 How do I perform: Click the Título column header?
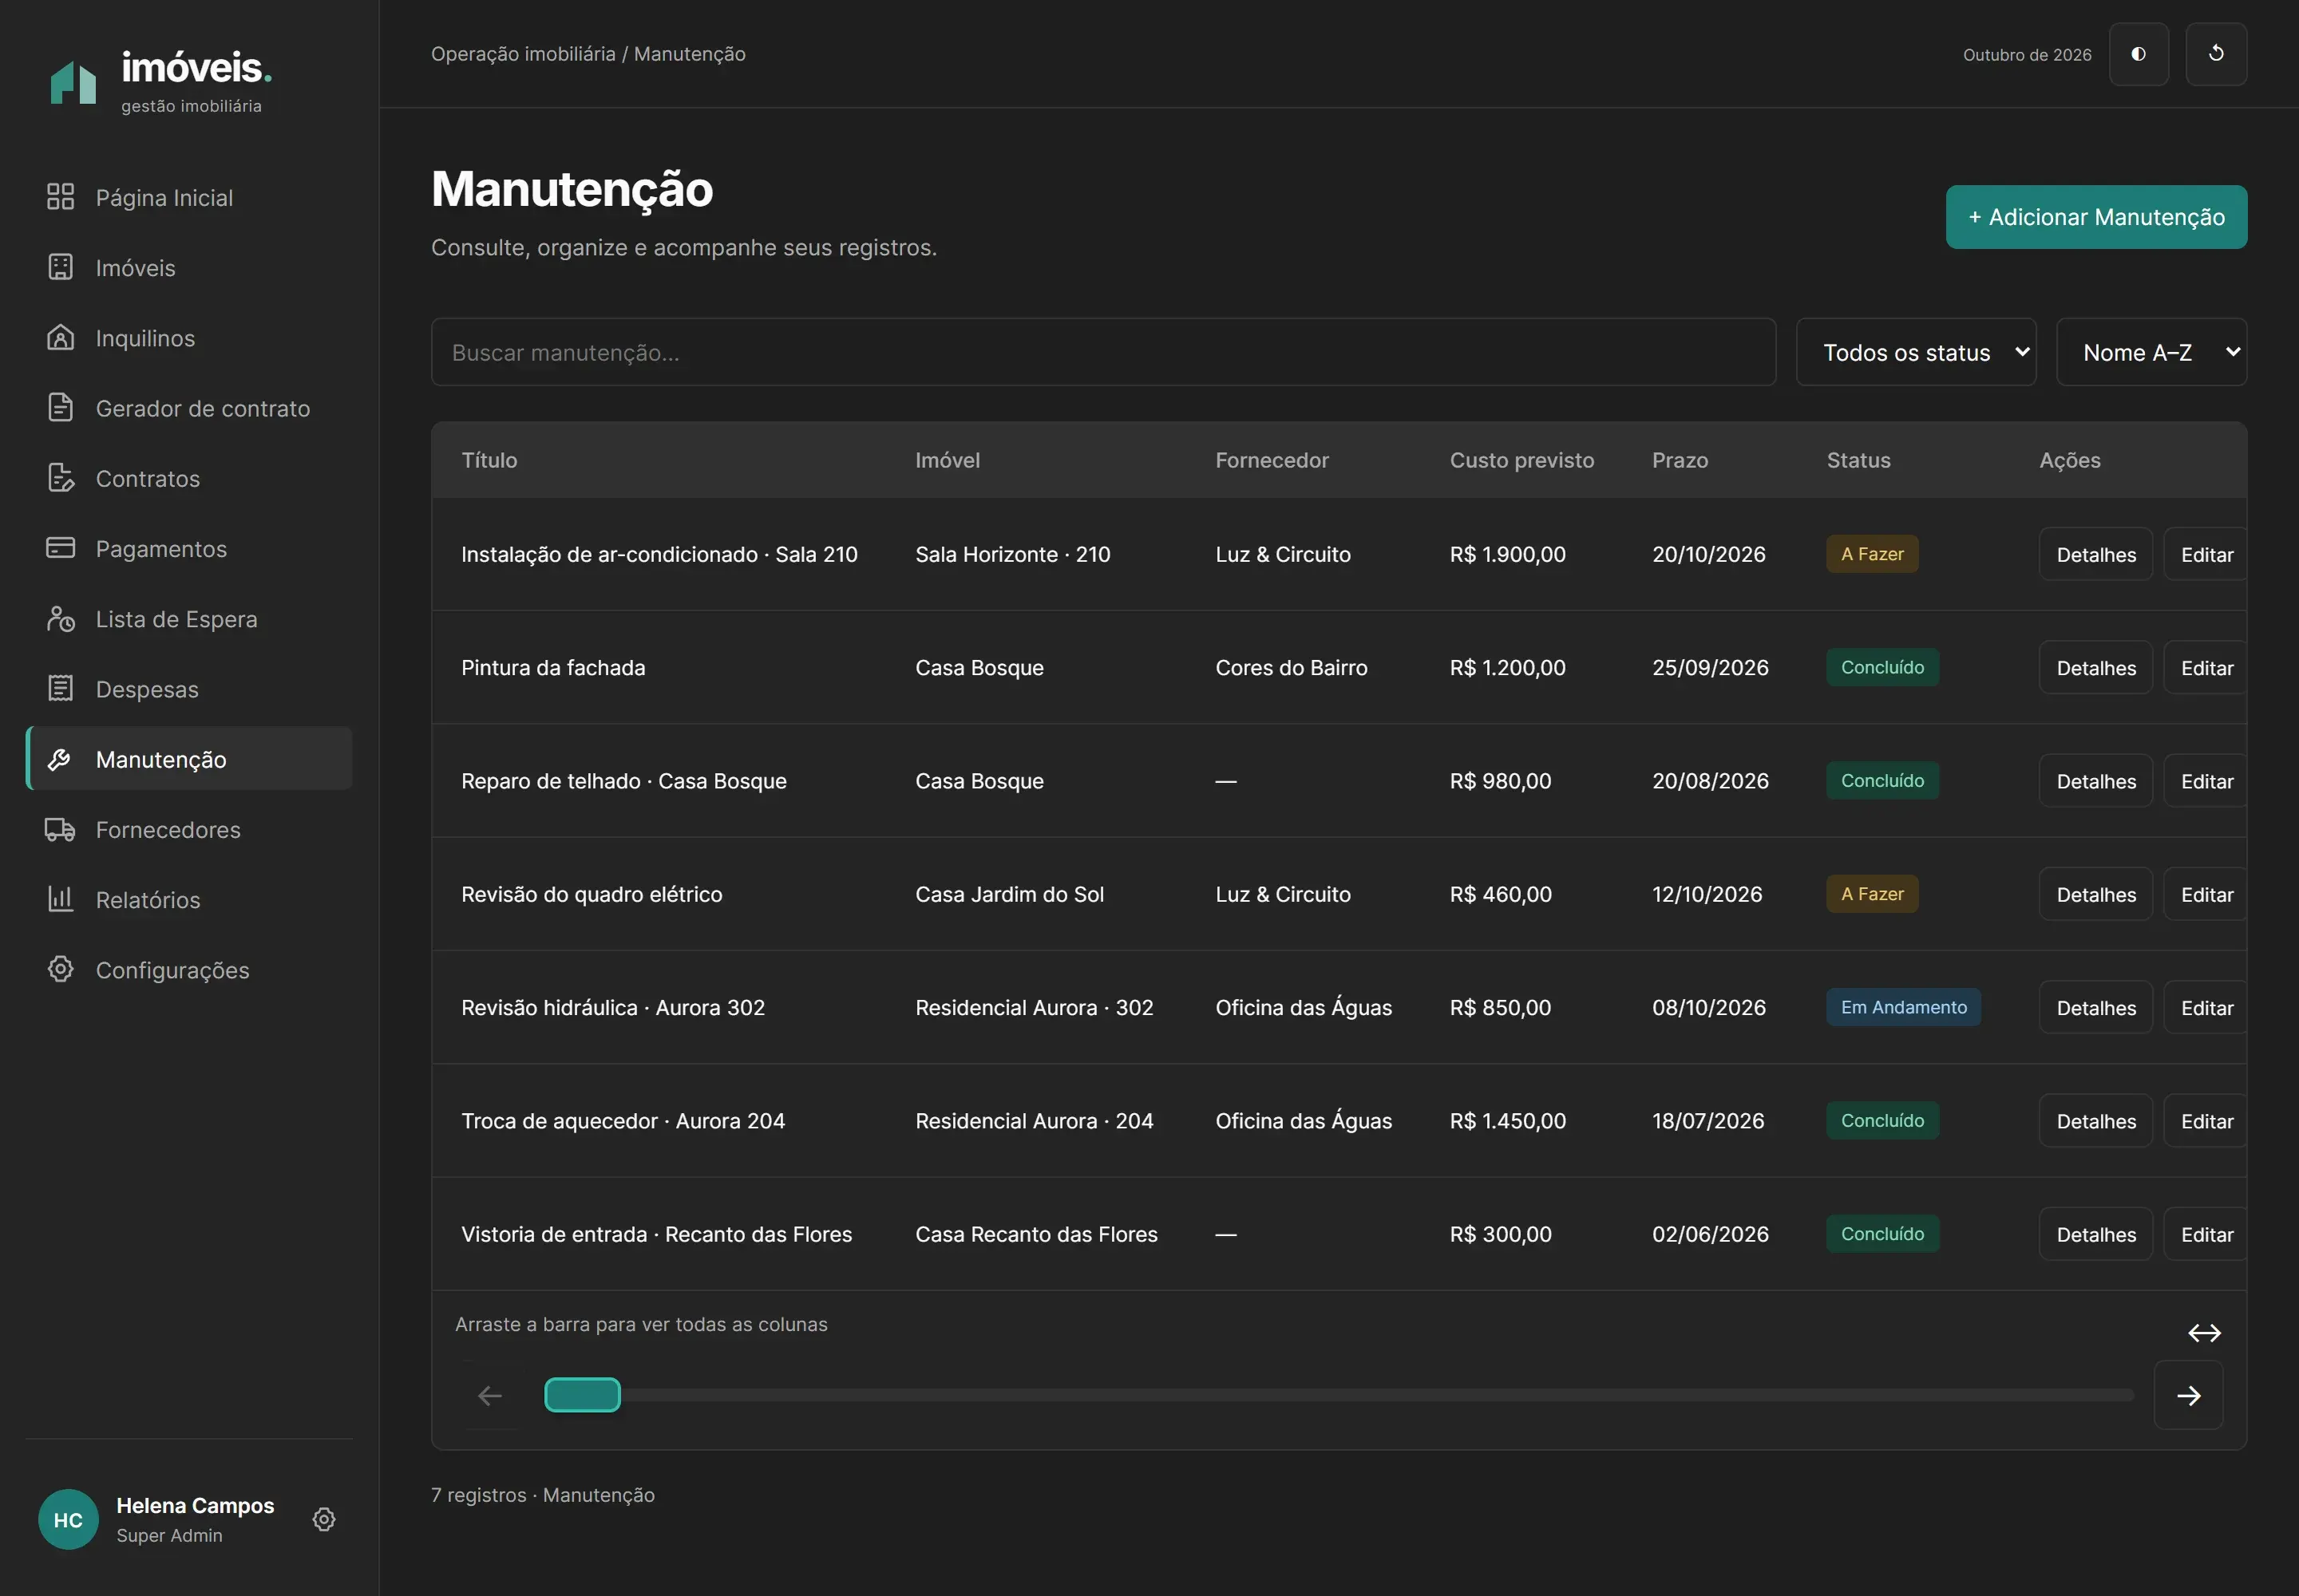(489, 460)
